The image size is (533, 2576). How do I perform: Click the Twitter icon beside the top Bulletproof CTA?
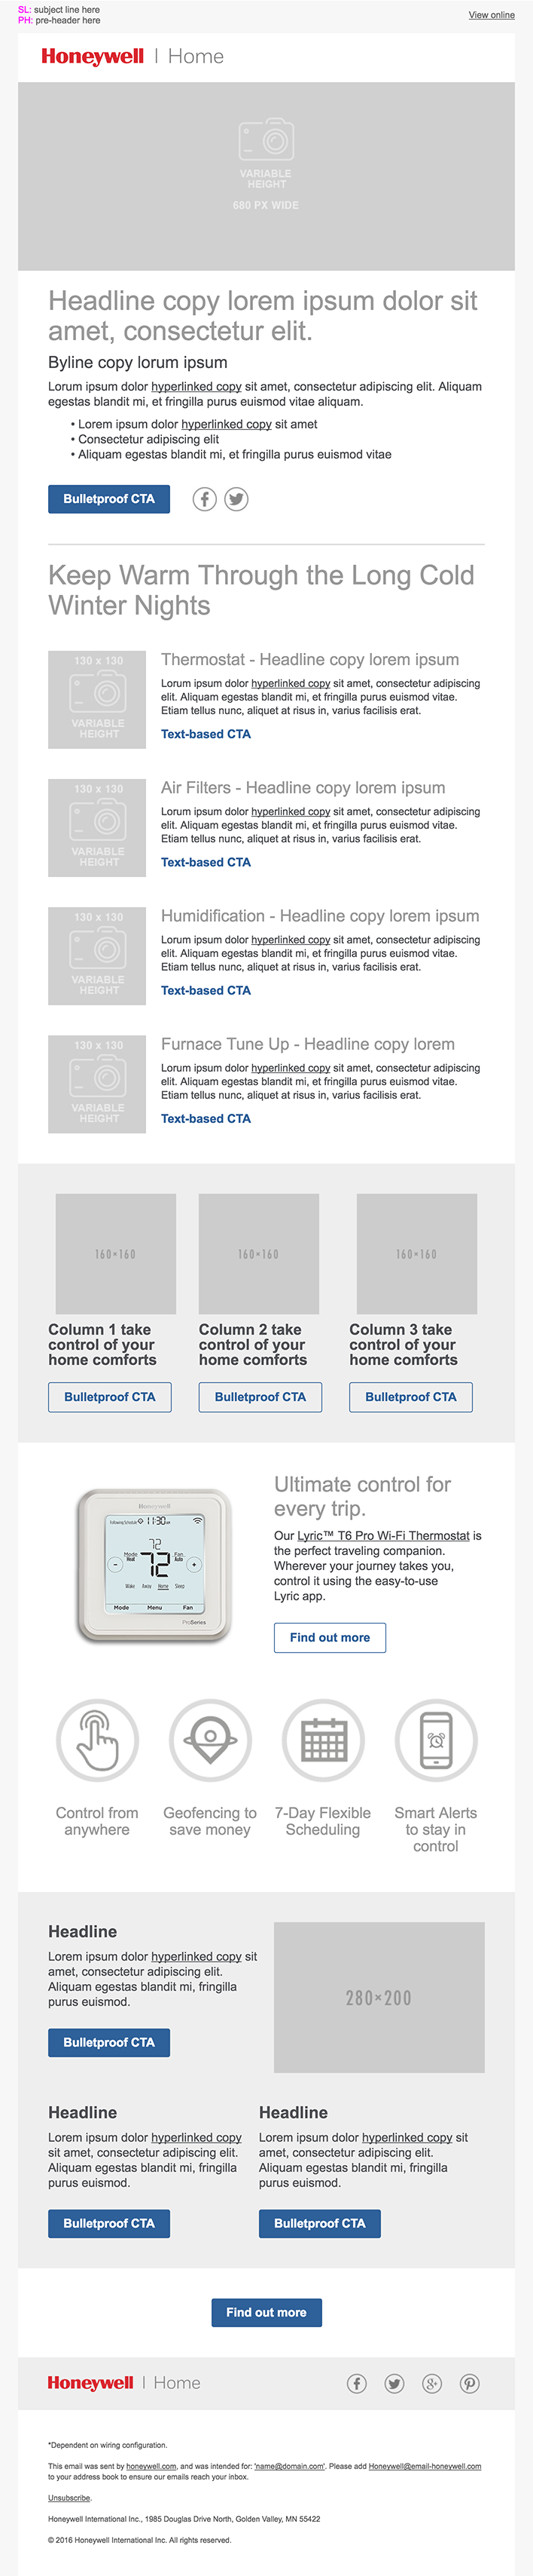pyautogui.click(x=236, y=499)
